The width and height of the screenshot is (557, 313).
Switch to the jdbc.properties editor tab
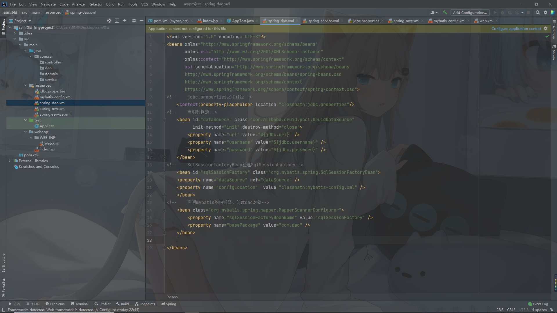[x=365, y=21]
